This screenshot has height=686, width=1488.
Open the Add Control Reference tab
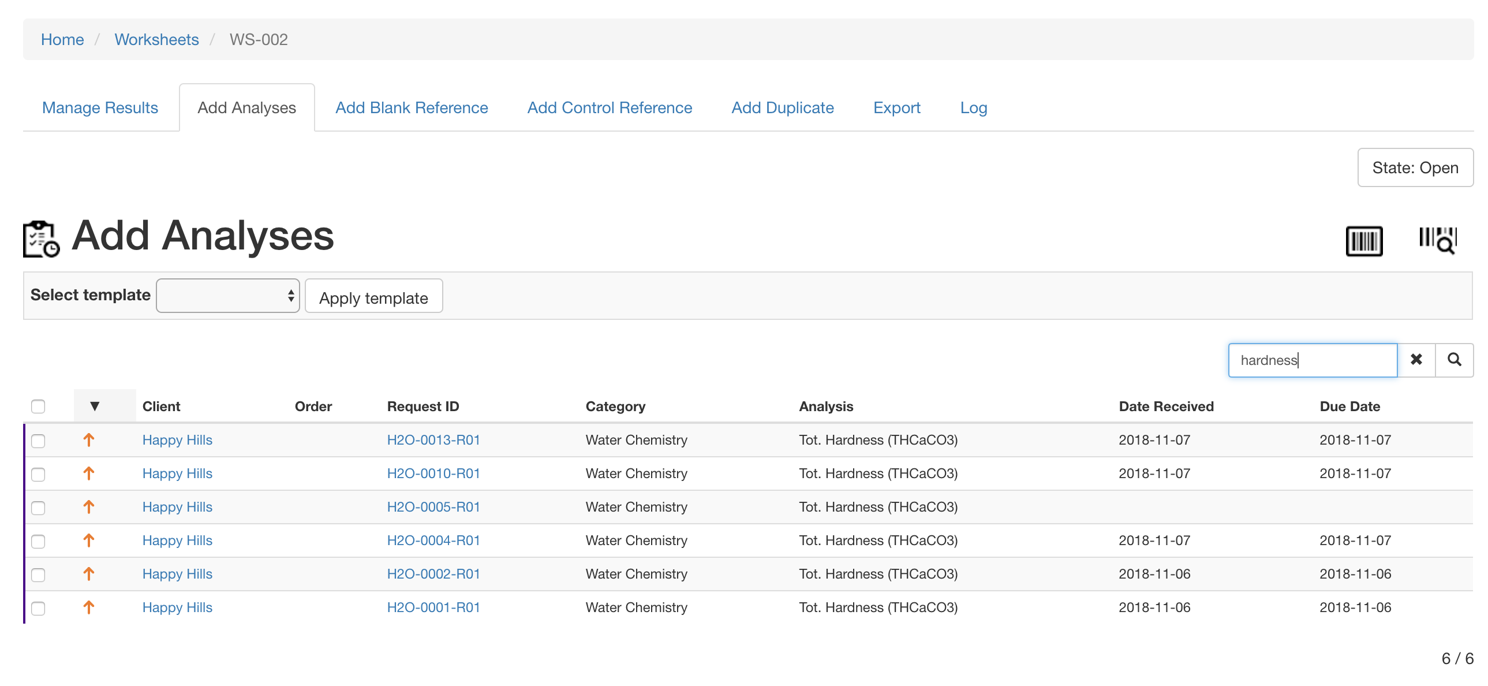coord(610,107)
